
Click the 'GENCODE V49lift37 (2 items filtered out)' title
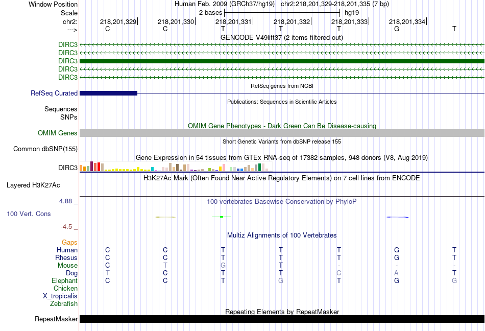click(282, 38)
